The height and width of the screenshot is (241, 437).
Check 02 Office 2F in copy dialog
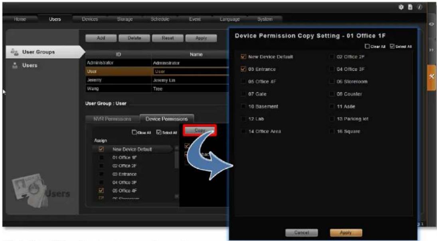pyautogui.click(x=332, y=57)
